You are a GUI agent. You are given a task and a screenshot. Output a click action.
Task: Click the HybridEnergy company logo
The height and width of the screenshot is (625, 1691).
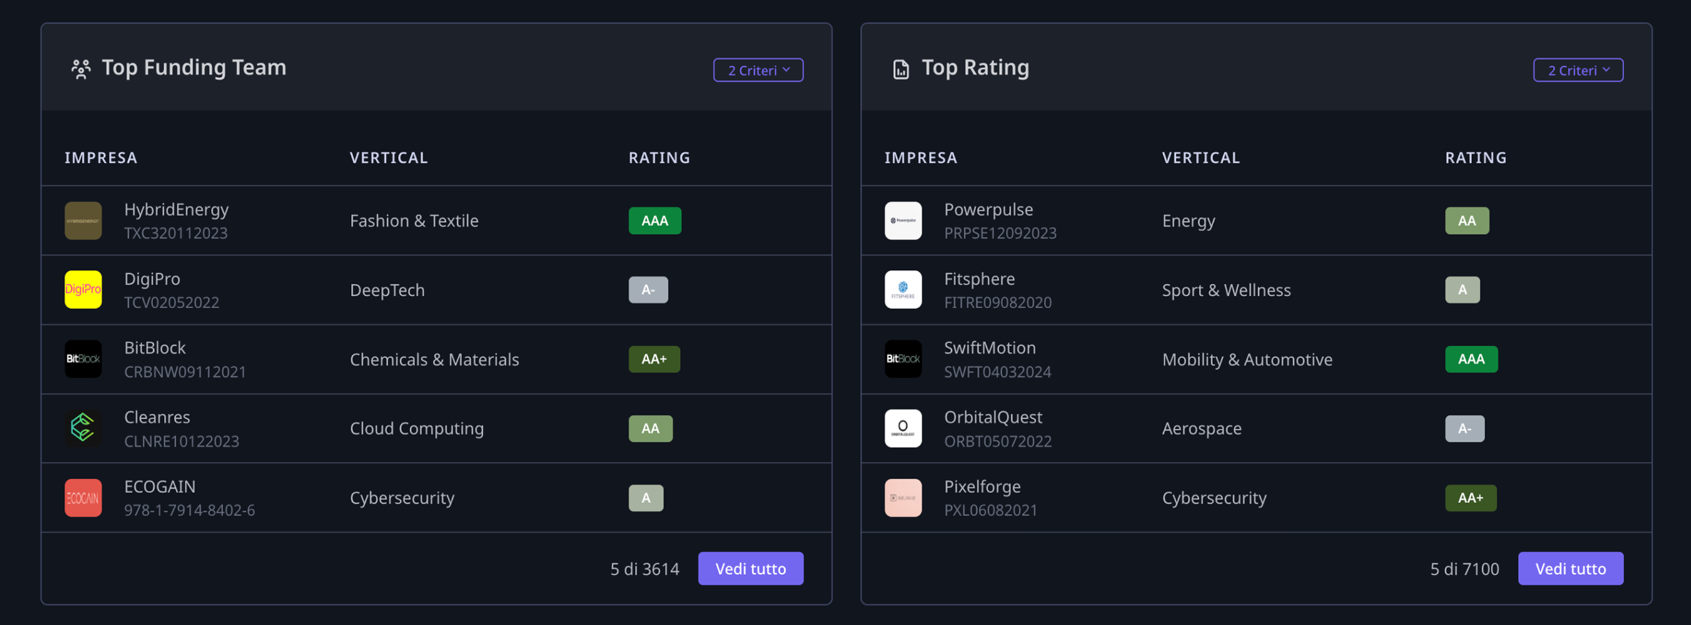(x=83, y=221)
